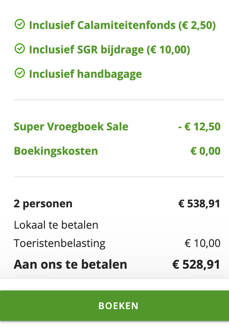Expand the Boekingskosten line
This screenshot has height=327, width=229.
tap(56, 151)
